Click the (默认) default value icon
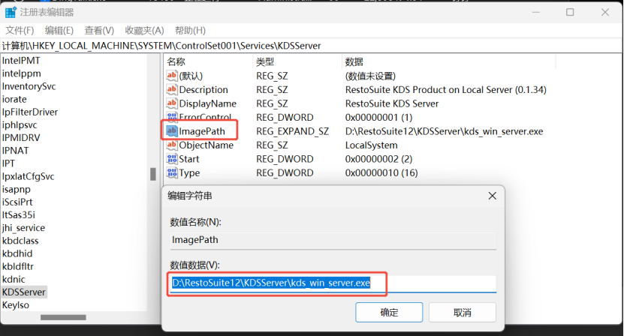The image size is (624, 336). click(171, 76)
